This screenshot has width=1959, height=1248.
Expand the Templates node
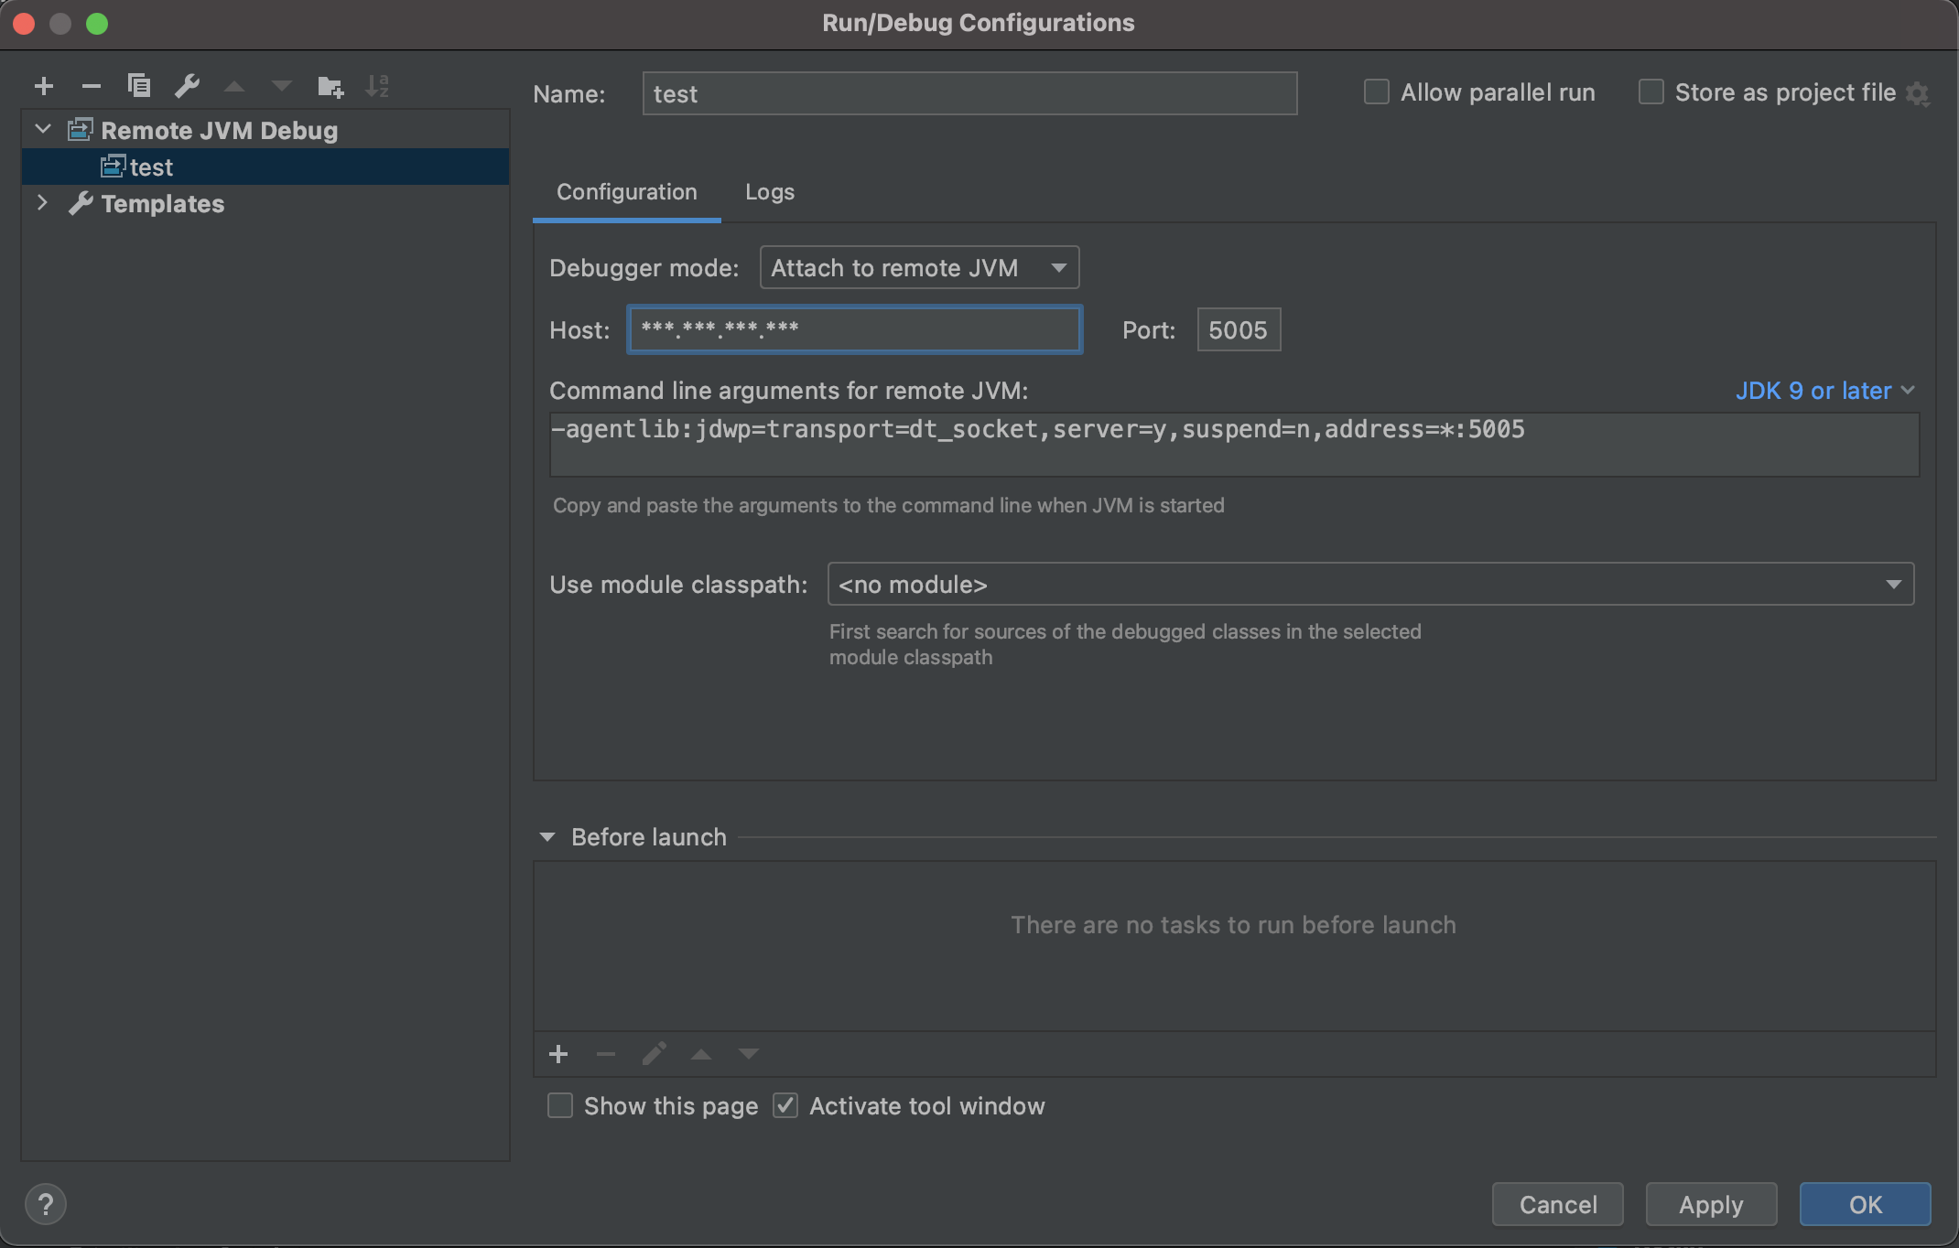[x=42, y=203]
